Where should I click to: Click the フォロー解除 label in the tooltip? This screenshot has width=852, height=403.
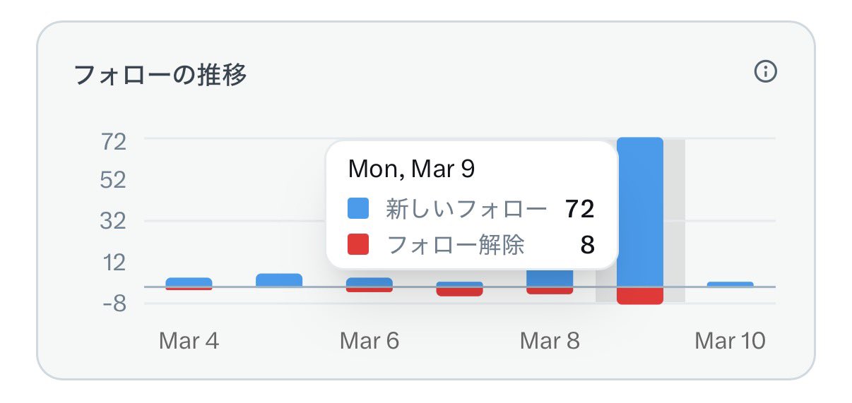tap(456, 245)
